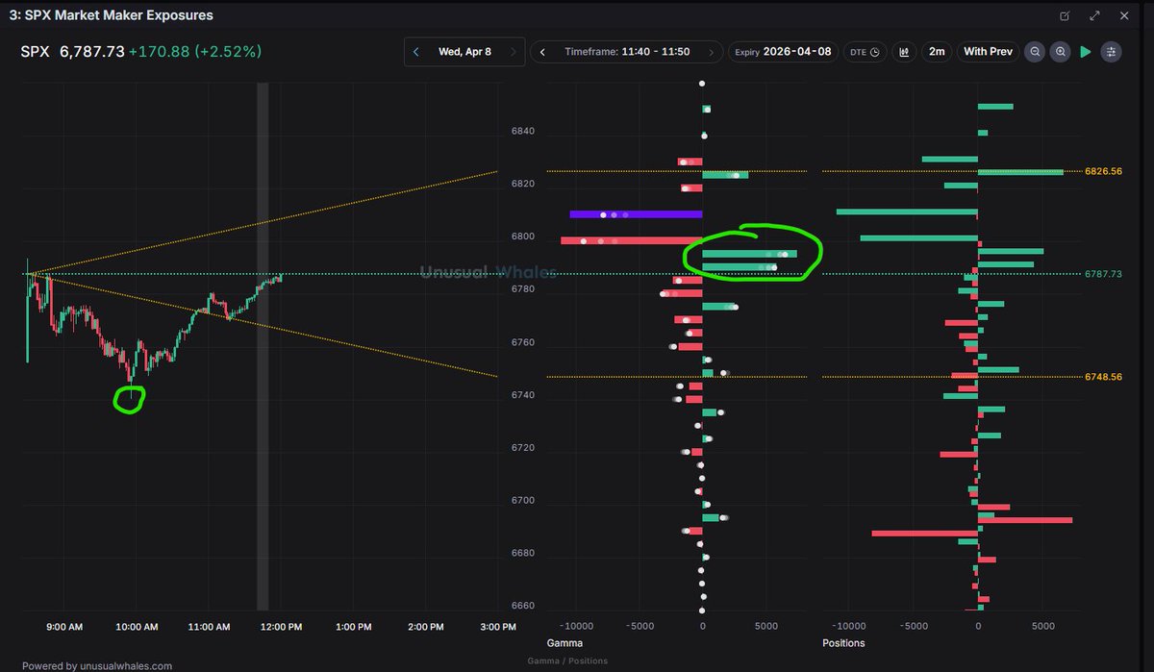Change the 2m interval setting
The image size is (1154, 672).
coord(936,52)
